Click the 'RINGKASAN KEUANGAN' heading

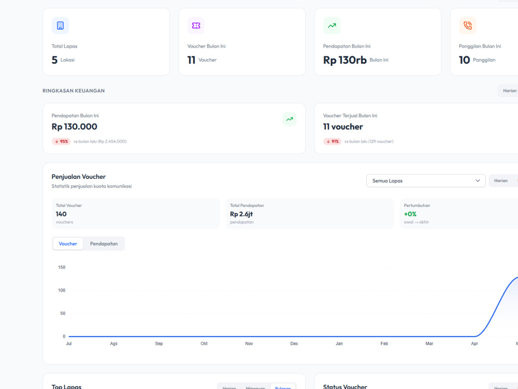click(x=74, y=91)
